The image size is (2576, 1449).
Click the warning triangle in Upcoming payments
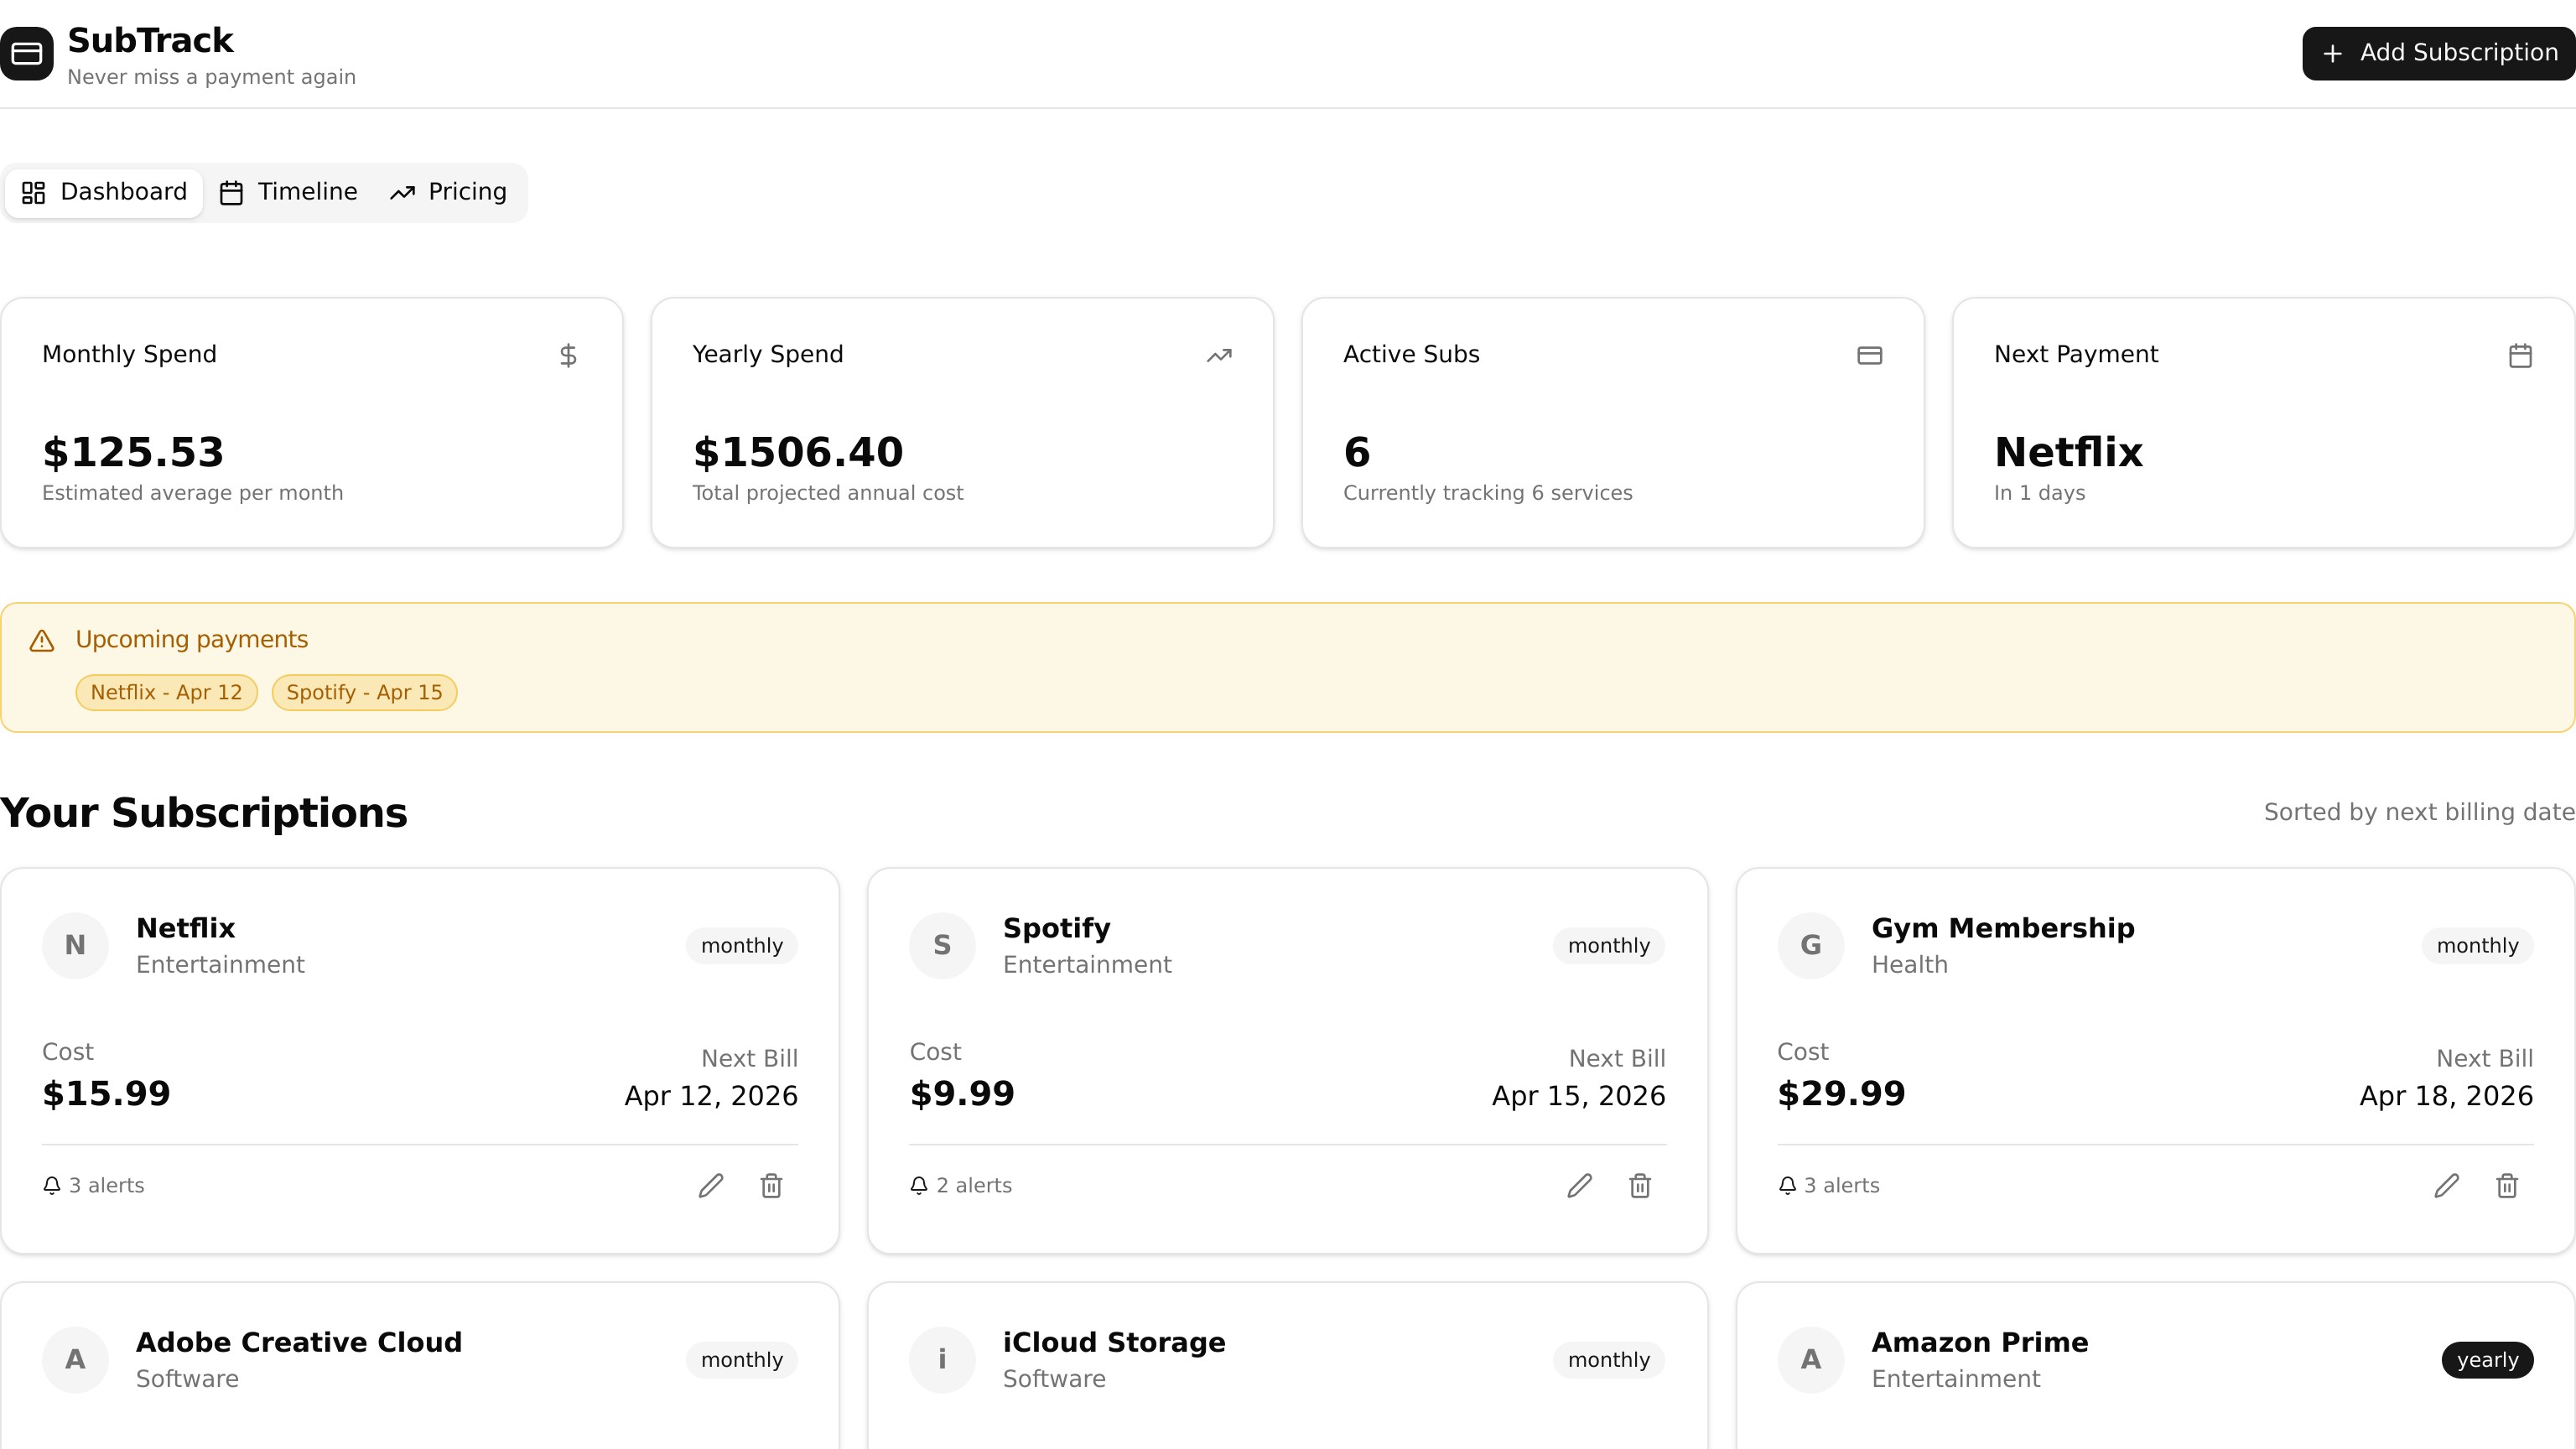[x=42, y=640]
